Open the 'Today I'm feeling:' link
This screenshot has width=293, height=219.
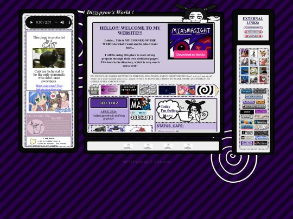pos(169,109)
